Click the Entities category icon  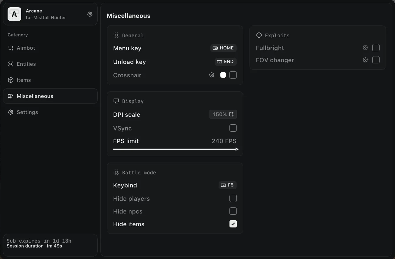point(11,64)
